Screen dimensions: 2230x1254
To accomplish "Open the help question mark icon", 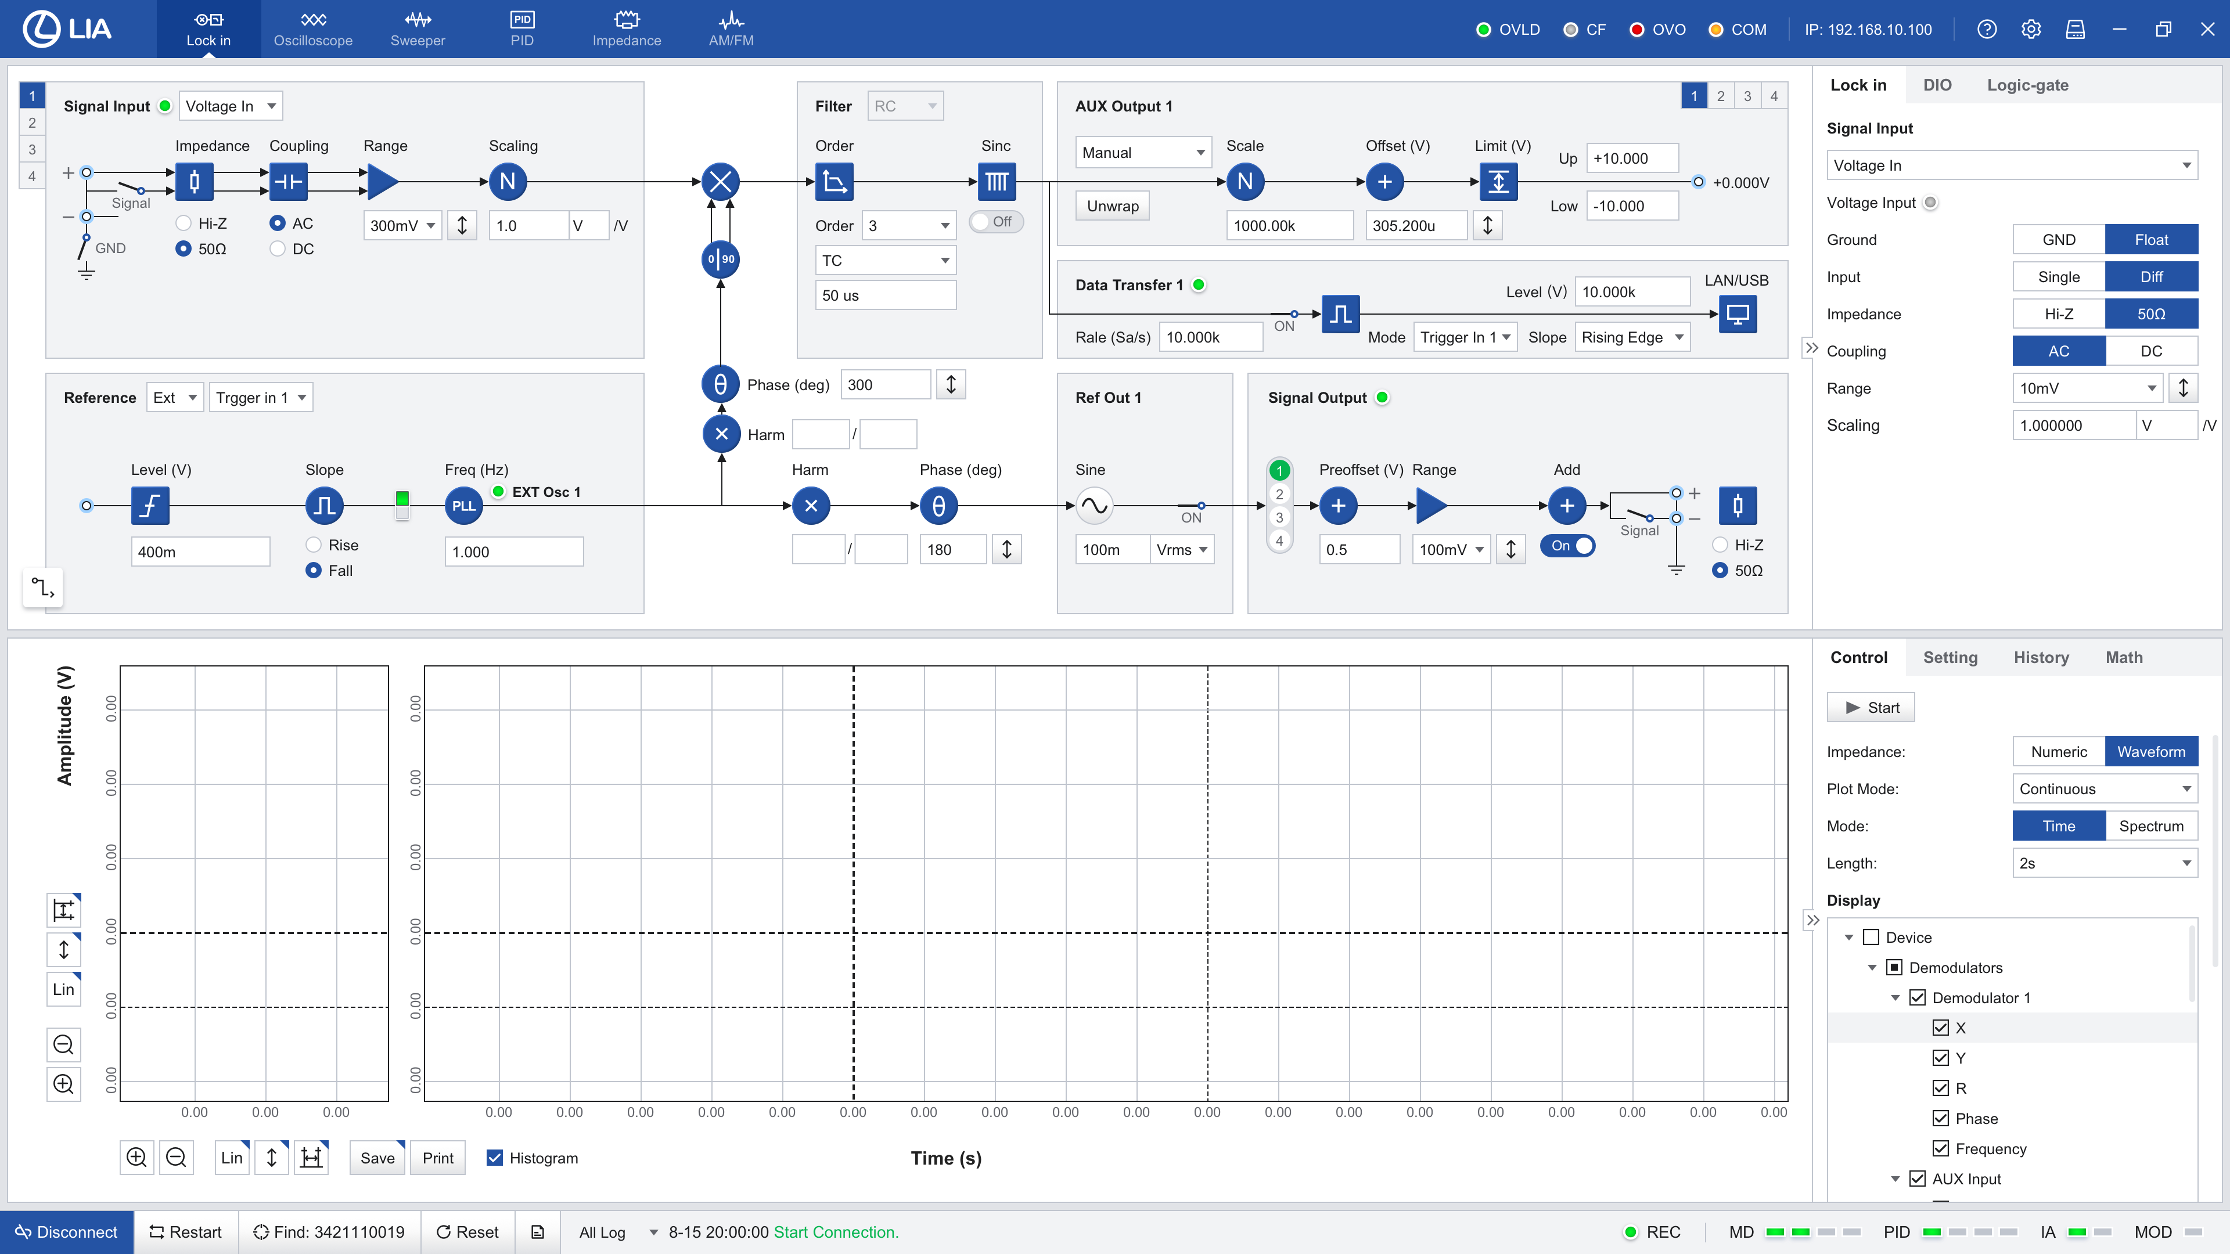I will [1987, 30].
